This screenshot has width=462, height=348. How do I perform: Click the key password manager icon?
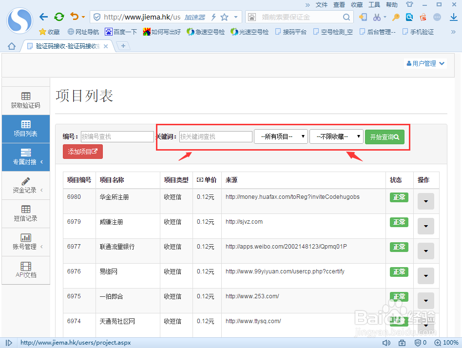click(x=396, y=17)
